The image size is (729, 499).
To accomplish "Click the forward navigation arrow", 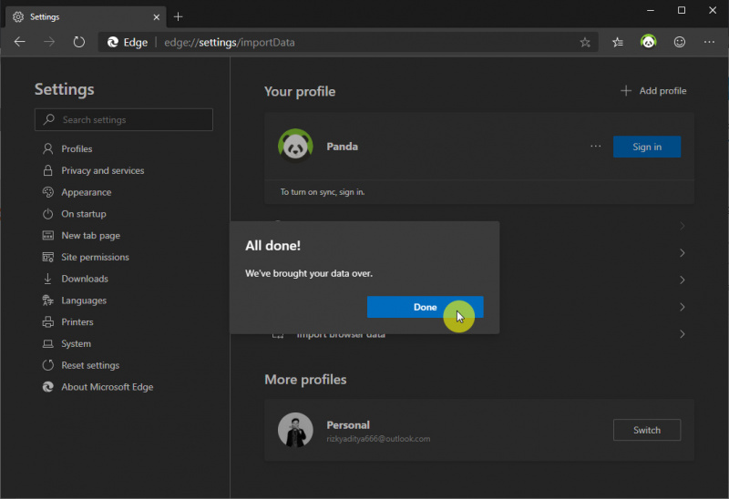I will coord(49,42).
